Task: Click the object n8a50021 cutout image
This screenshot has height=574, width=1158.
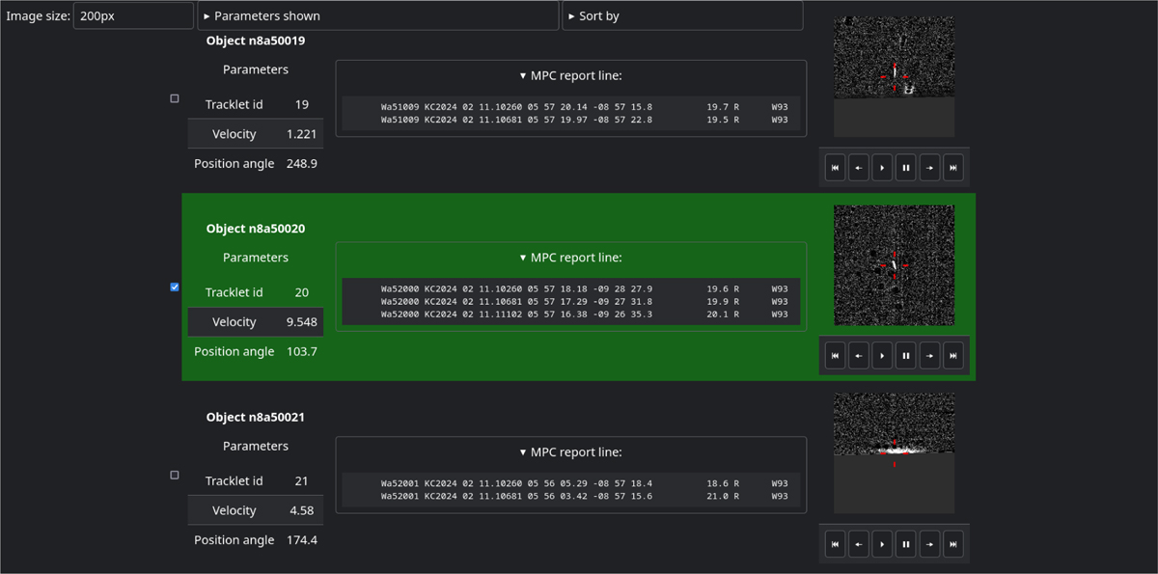Action: point(894,452)
